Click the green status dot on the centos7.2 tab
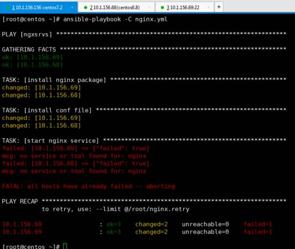Viewport: 295px width, 249px height. click(x=8, y=7)
